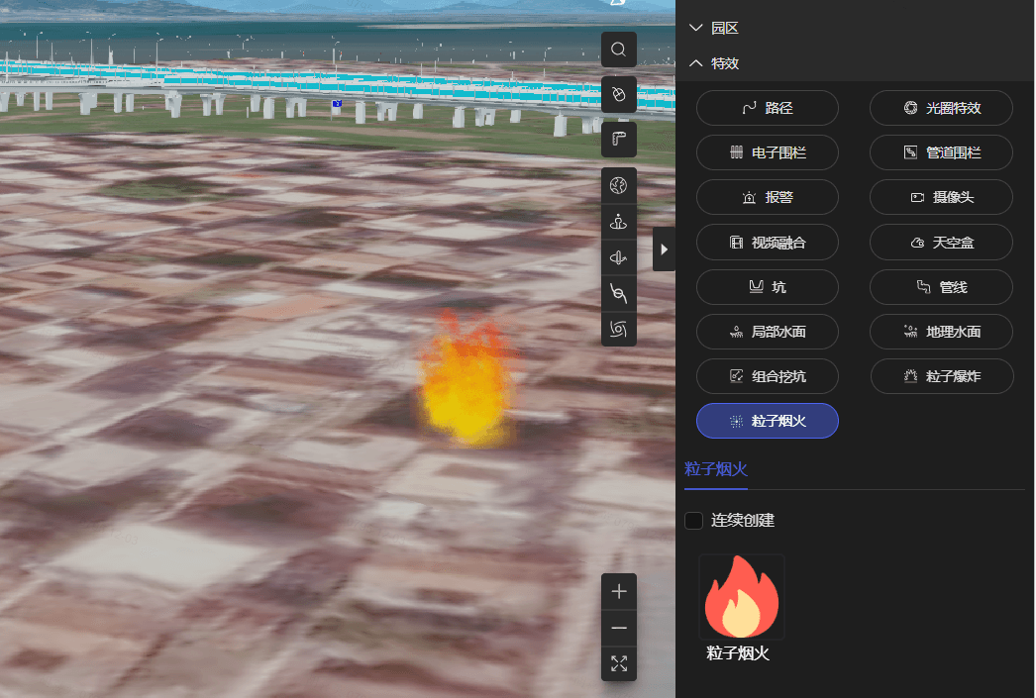Click the person viewpoint icon
Screen dimensions: 1036x698
(619, 223)
